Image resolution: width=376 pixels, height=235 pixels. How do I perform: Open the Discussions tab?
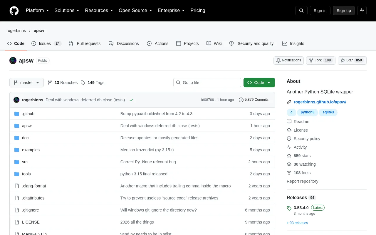coord(124,43)
